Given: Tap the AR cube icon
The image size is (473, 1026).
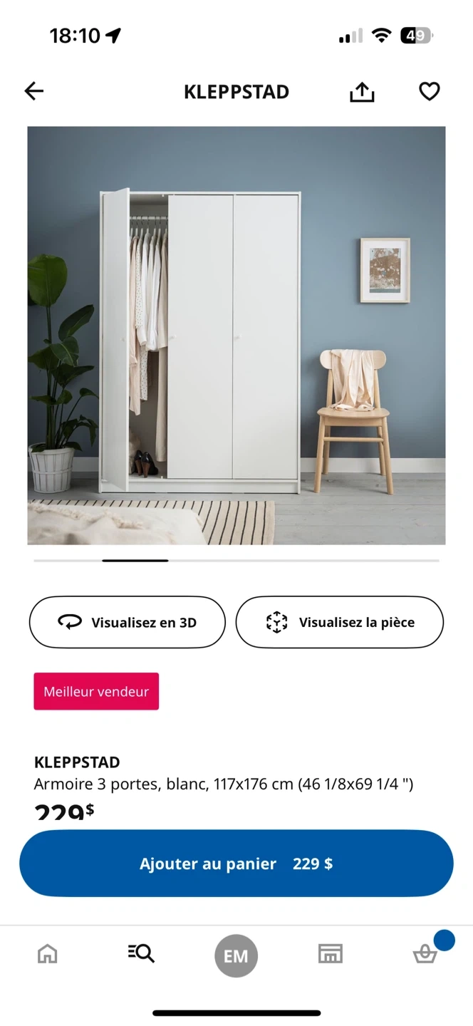Looking at the screenshot, I should (x=276, y=622).
